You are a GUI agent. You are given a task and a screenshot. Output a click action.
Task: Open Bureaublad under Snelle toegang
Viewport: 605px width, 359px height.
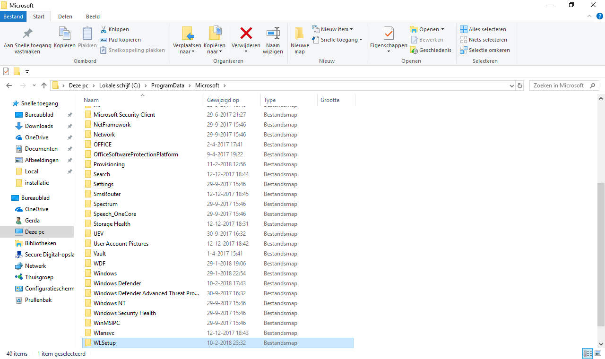pos(39,115)
